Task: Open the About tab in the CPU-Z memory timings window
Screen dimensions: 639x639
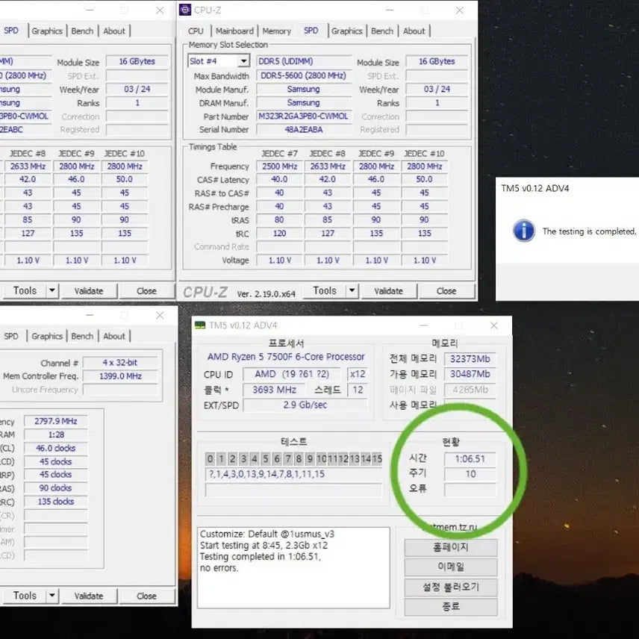Action: [113, 336]
